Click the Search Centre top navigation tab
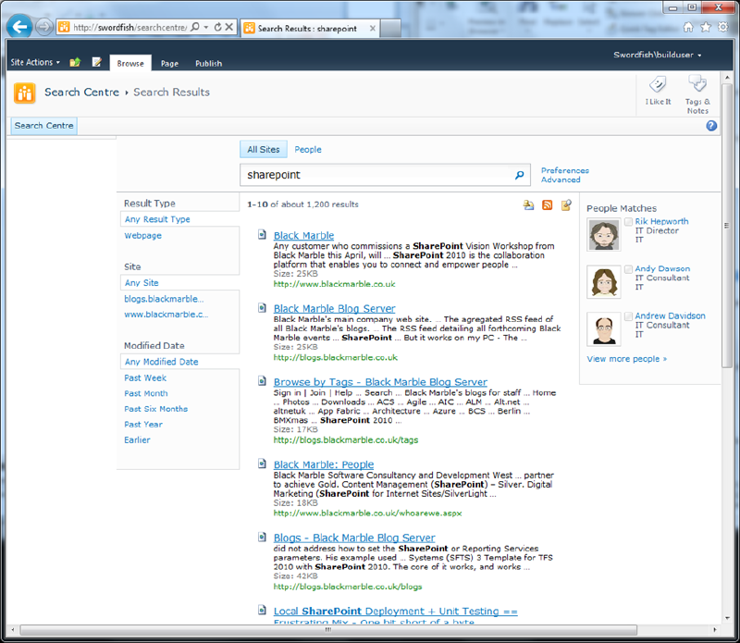 click(43, 126)
